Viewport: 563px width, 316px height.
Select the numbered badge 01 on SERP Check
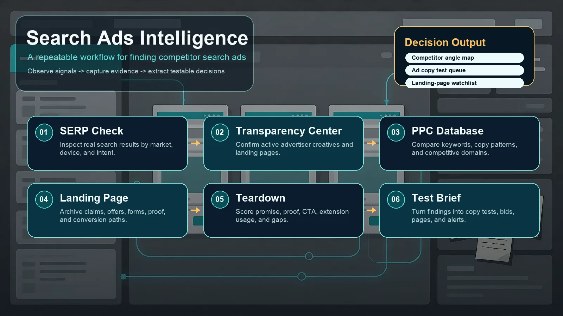[44, 133]
